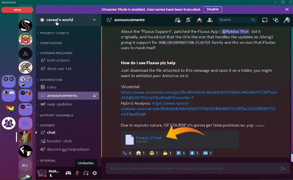293x180 pixels.
Task: Click the Search field in header
Action: coord(234,20)
